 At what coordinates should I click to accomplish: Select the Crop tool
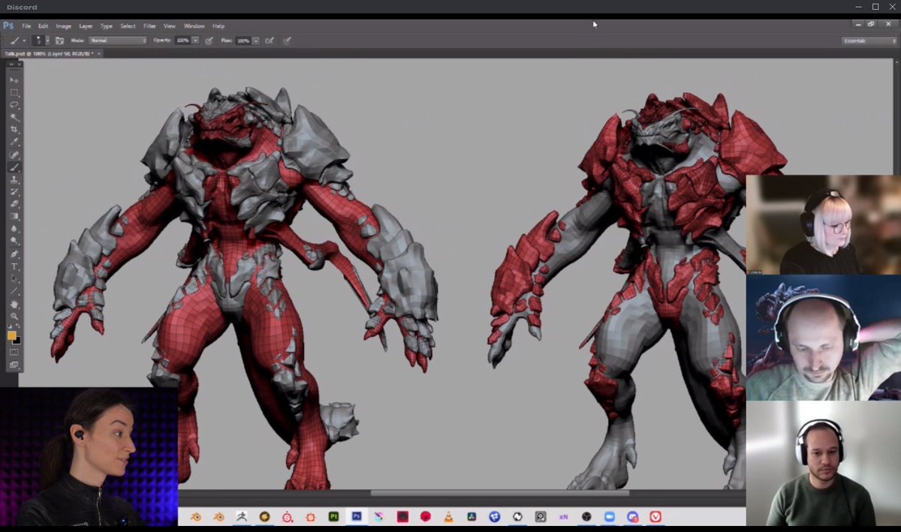click(x=14, y=129)
